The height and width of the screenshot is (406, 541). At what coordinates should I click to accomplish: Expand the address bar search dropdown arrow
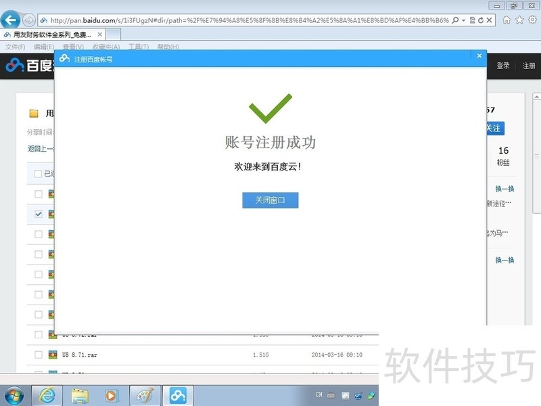point(464,20)
